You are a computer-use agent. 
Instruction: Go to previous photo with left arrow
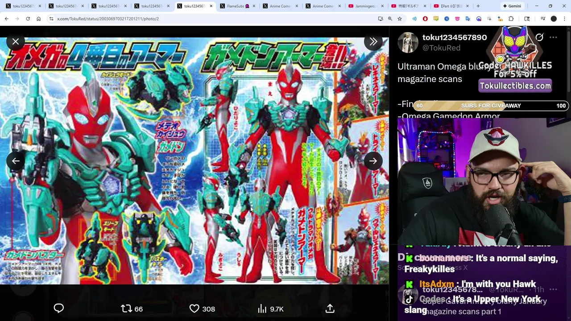pyautogui.click(x=16, y=161)
